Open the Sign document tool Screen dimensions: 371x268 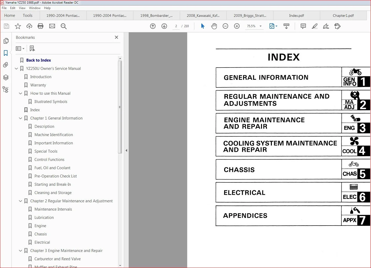tap(326, 26)
